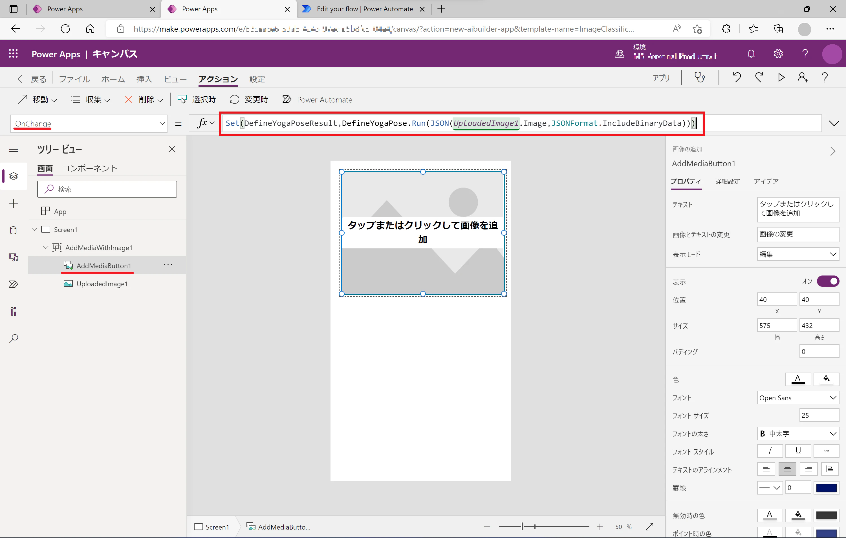
Task: Open Power Automate icon in left sidebar
Action: click(x=14, y=284)
